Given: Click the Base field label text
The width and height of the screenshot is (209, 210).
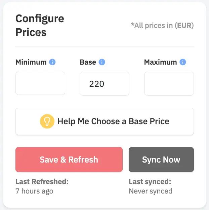Looking at the screenshot, I should pos(88,62).
